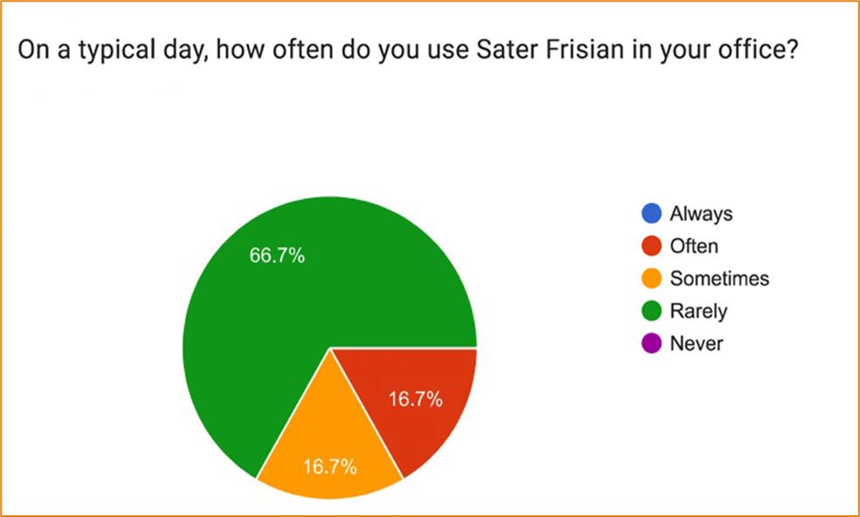
Task: Click the orange Sometimes legend dot
Action: [x=651, y=279]
